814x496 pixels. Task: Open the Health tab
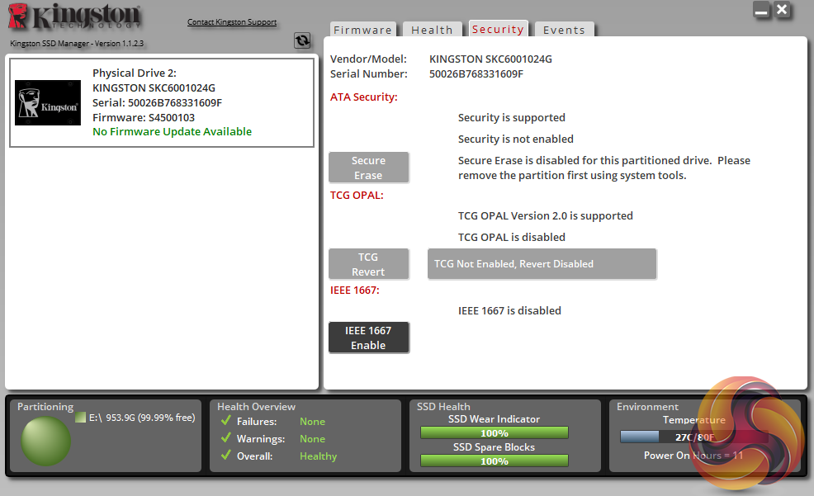(x=432, y=31)
